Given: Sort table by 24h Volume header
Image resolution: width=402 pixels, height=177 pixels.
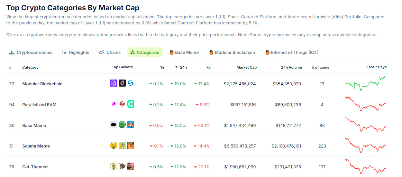Looking at the screenshot, I should click(291, 67).
